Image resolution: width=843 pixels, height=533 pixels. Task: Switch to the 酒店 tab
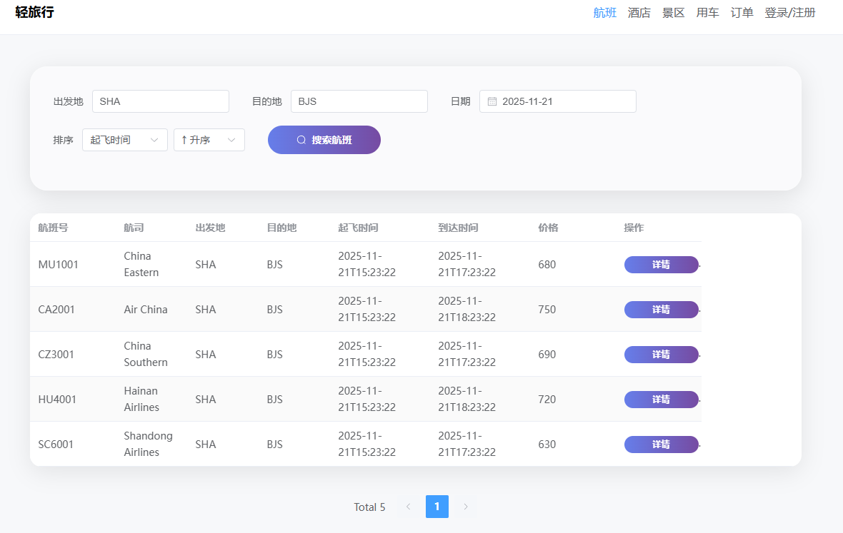click(639, 13)
